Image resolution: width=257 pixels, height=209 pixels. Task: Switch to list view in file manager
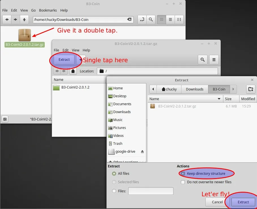(170, 20)
